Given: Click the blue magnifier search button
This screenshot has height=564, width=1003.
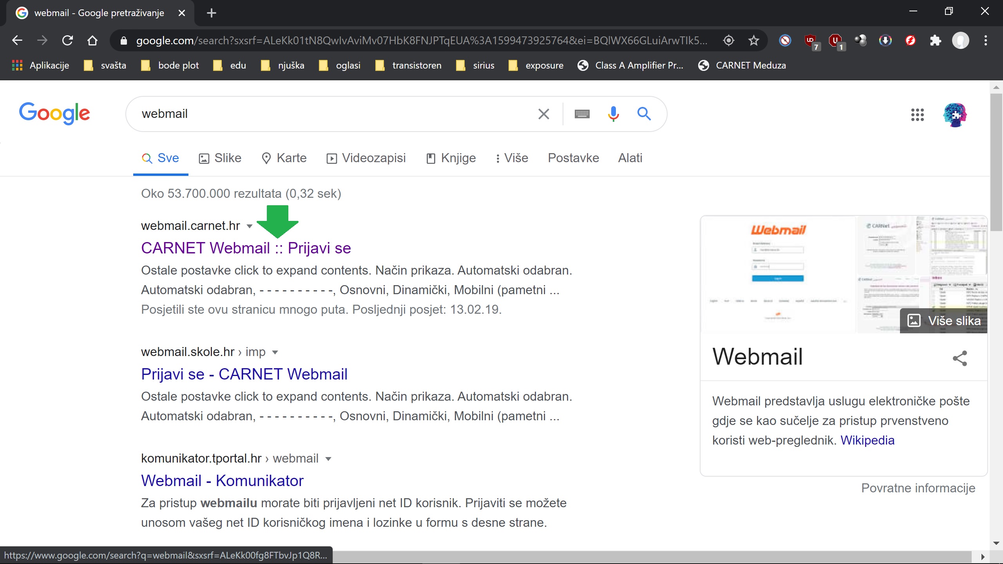Looking at the screenshot, I should tap(644, 114).
